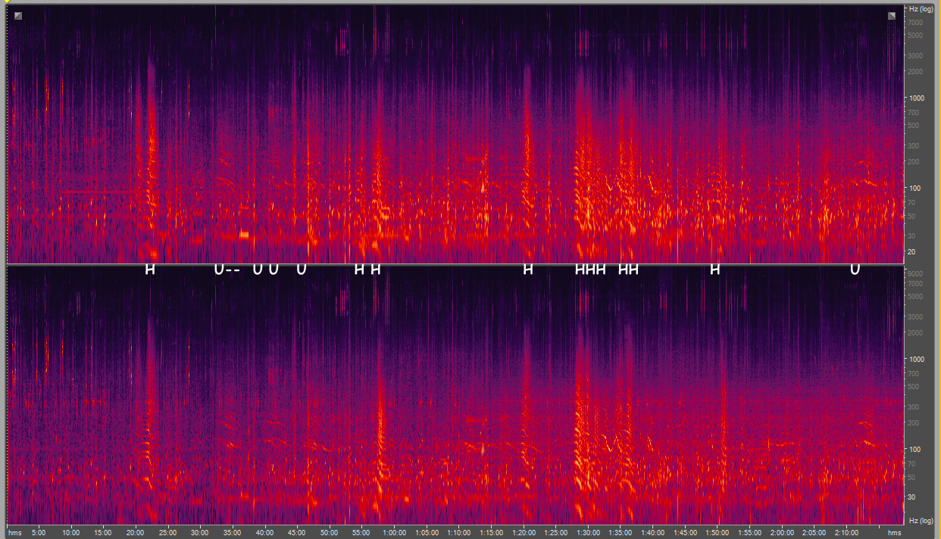Jump to 30:00 on the time ruler

[x=201, y=533]
